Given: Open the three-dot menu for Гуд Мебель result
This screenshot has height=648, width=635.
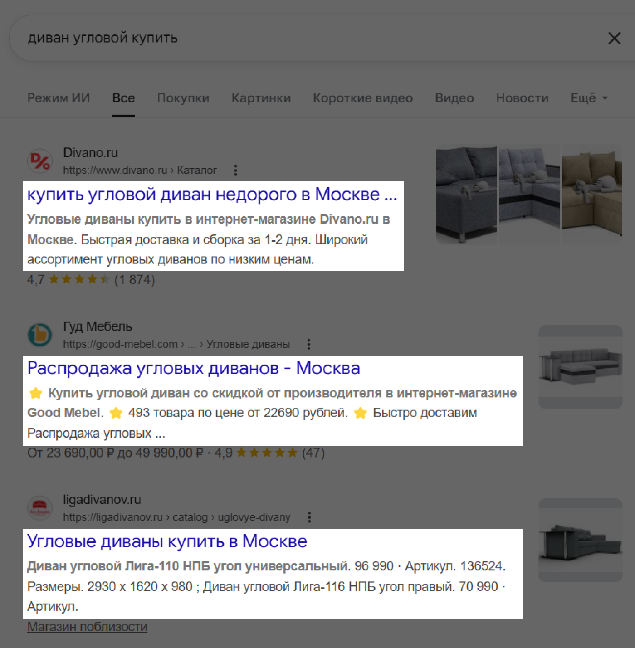Looking at the screenshot, I should tap(308, 344).
